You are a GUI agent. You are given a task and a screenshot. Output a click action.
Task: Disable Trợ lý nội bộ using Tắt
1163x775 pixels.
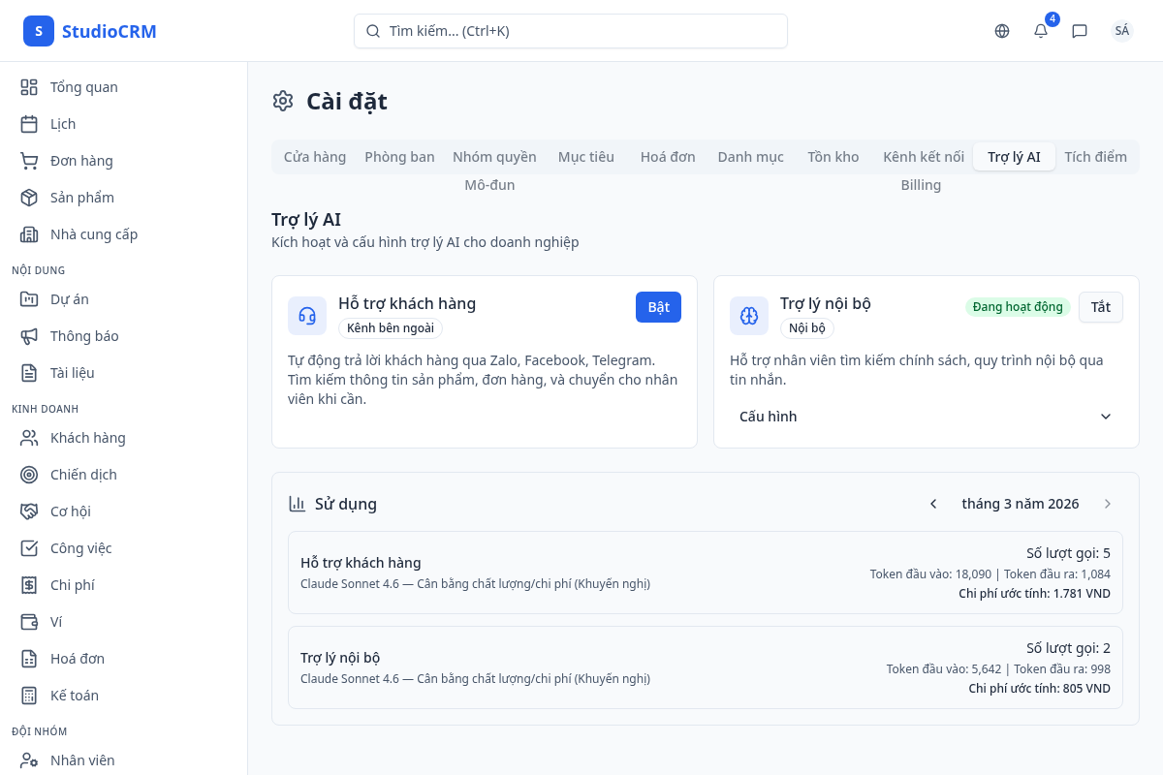pyautogui.click(x=1101, y=306)
